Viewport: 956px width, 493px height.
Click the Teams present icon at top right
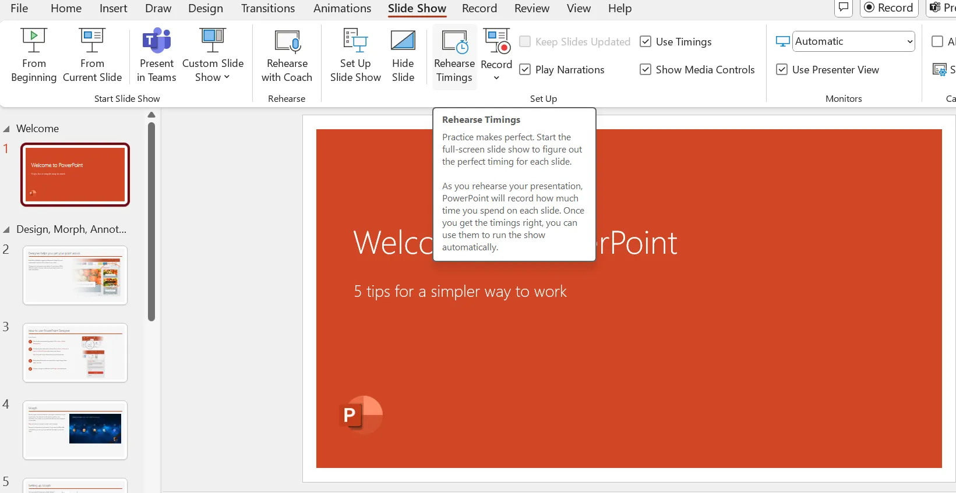coord(935,8)
